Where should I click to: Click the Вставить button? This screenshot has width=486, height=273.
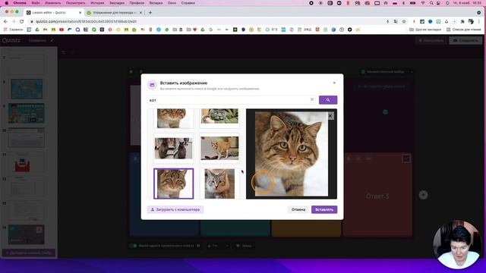point(324,209)
